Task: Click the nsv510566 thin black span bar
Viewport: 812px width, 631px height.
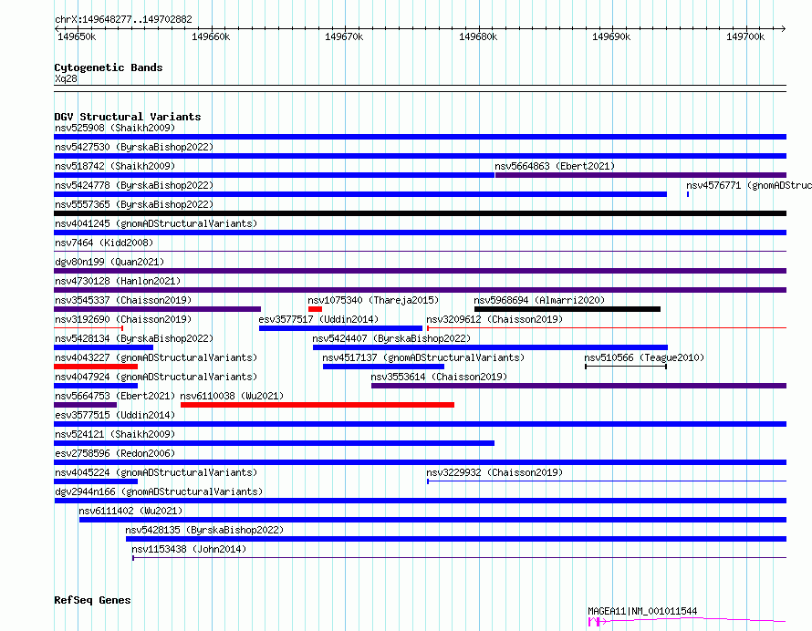Action: pyautogui.click(x=626, y=367)
